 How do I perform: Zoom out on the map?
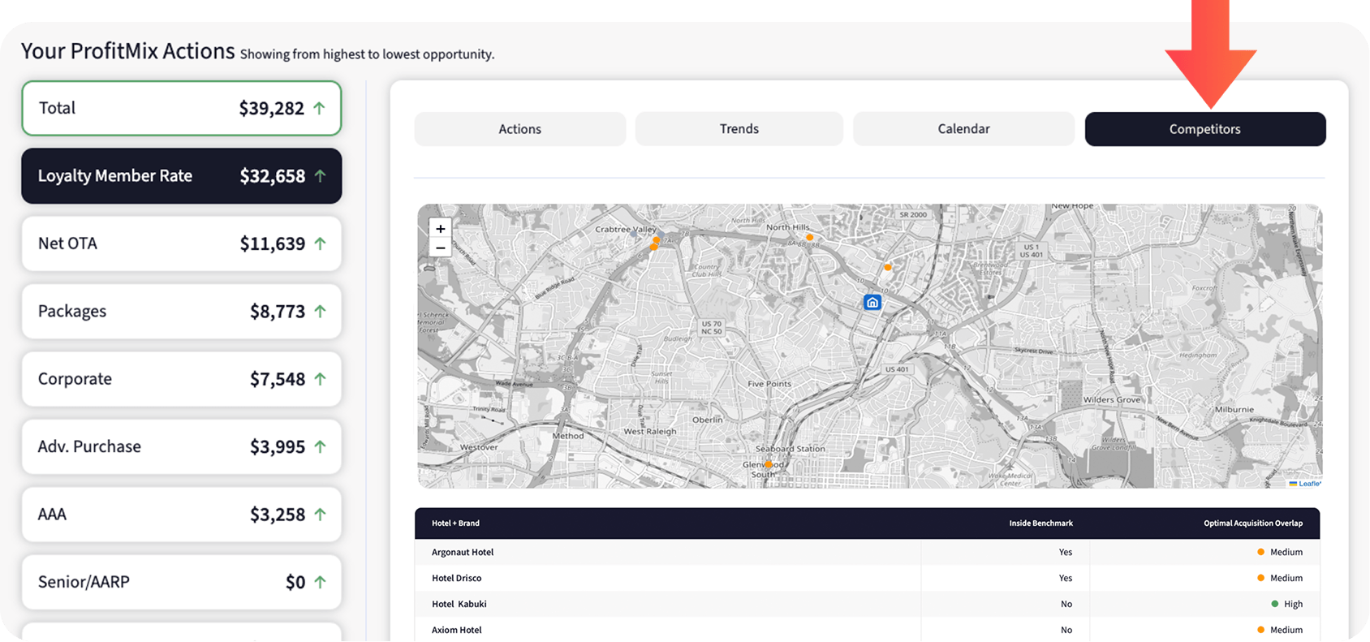[440, 248]
